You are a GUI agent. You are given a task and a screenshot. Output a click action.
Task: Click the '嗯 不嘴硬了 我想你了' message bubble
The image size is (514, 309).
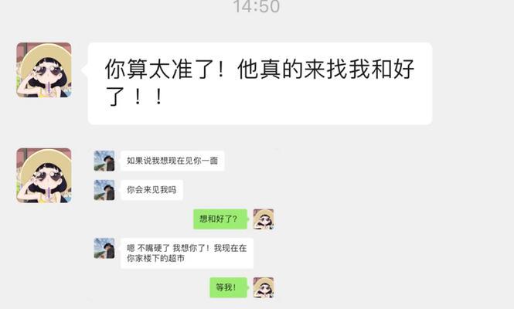187,253
